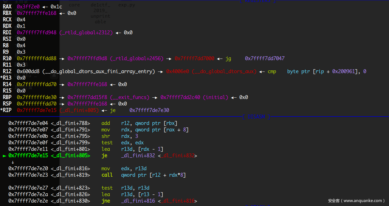
Task: Click pointer 0x7ffff7dd15f8
Action: [87, 97]
